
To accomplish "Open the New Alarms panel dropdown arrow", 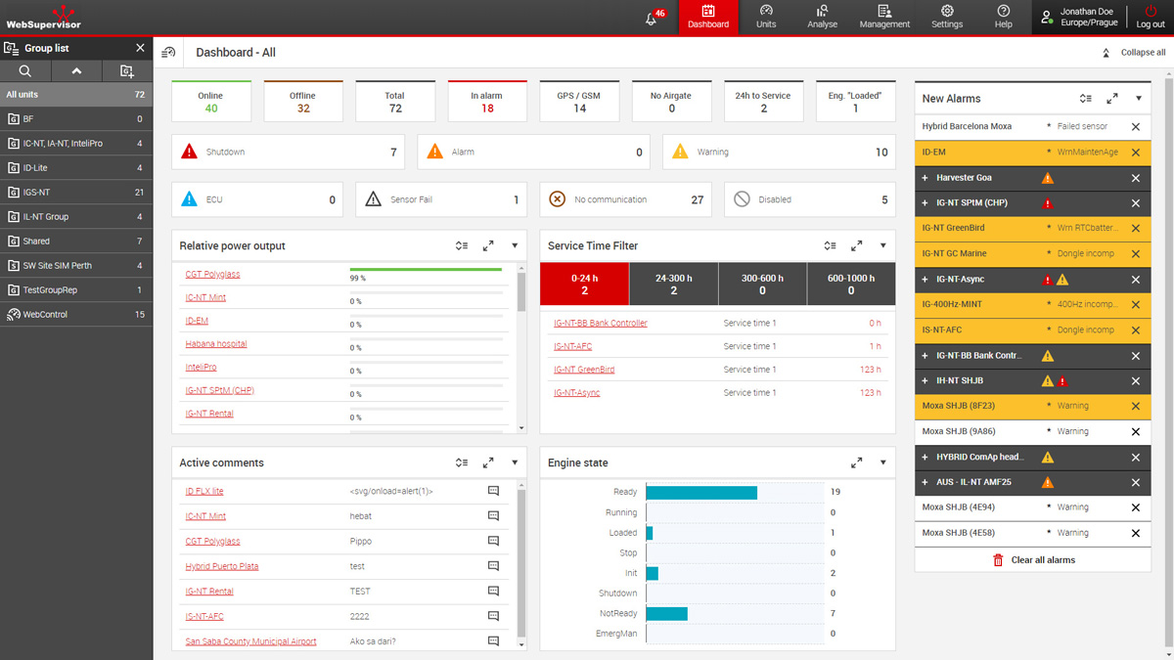I will pos(1139,99).
